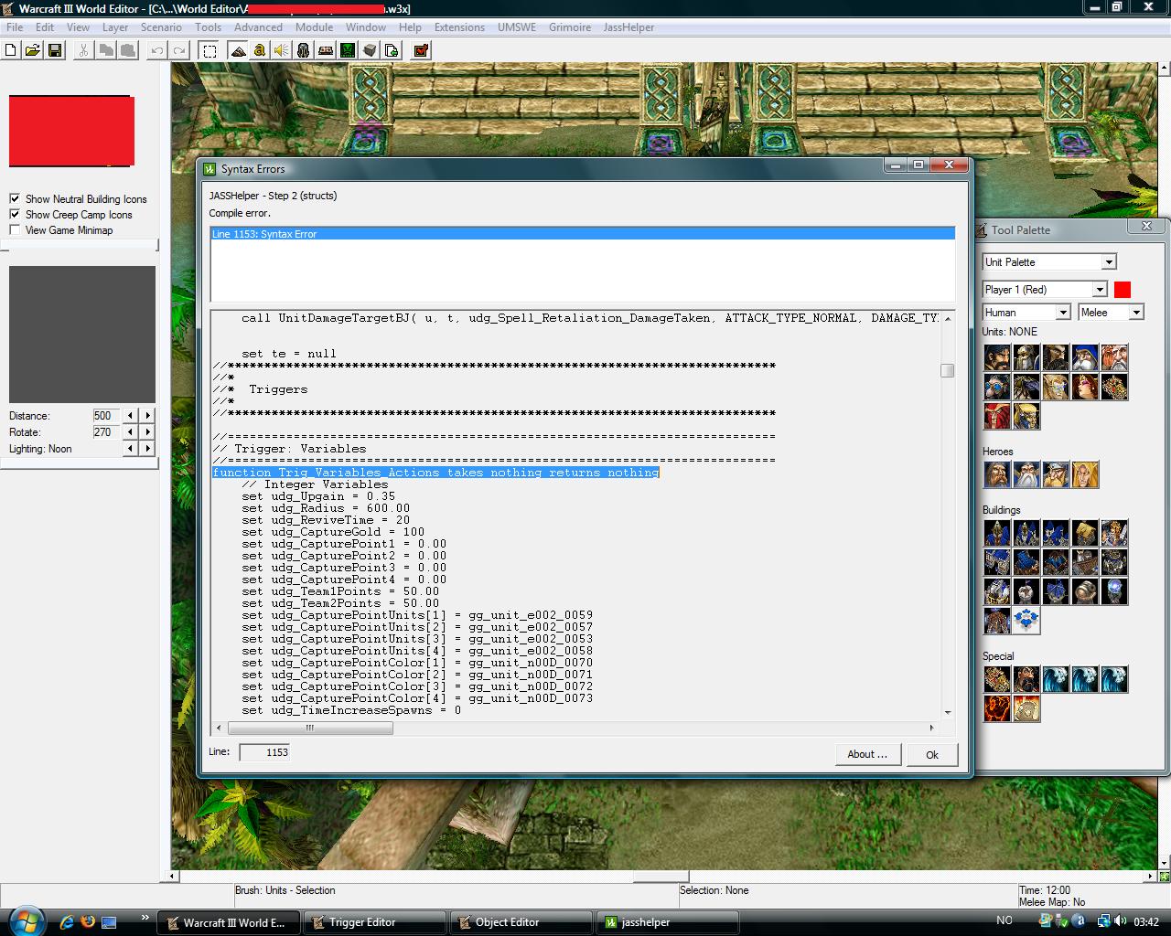This screenshot has width=1171, height=936.
Task: Select the Footman unit in palette
Action: click(1026, 357)
